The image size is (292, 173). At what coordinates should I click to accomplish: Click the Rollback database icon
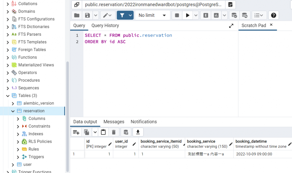(x=244, y=15)
